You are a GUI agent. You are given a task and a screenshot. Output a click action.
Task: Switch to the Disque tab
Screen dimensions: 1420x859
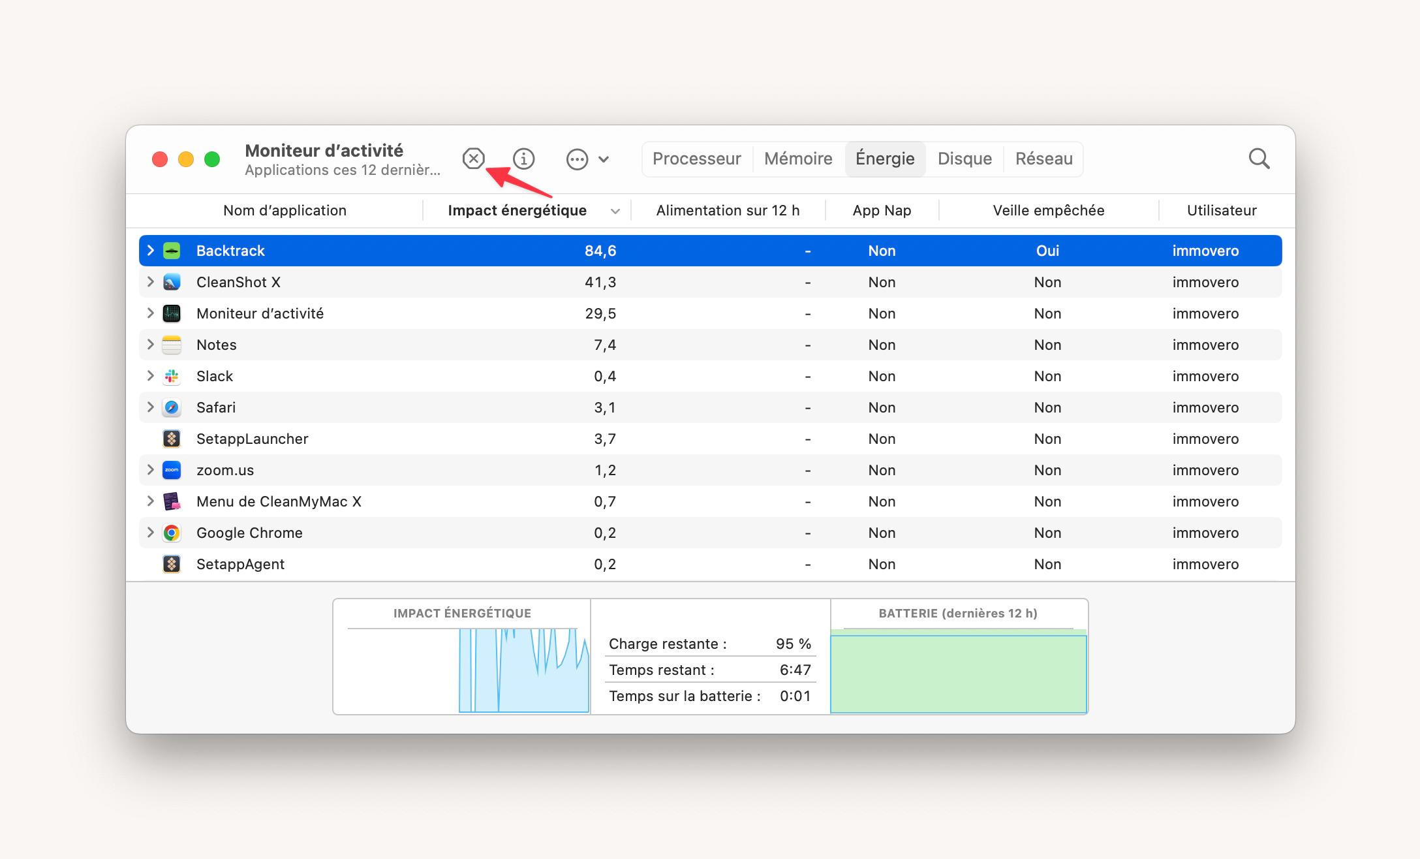pos(965,159)
